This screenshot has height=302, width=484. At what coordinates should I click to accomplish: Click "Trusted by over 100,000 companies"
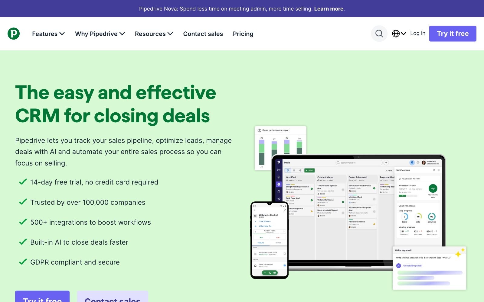88,202
